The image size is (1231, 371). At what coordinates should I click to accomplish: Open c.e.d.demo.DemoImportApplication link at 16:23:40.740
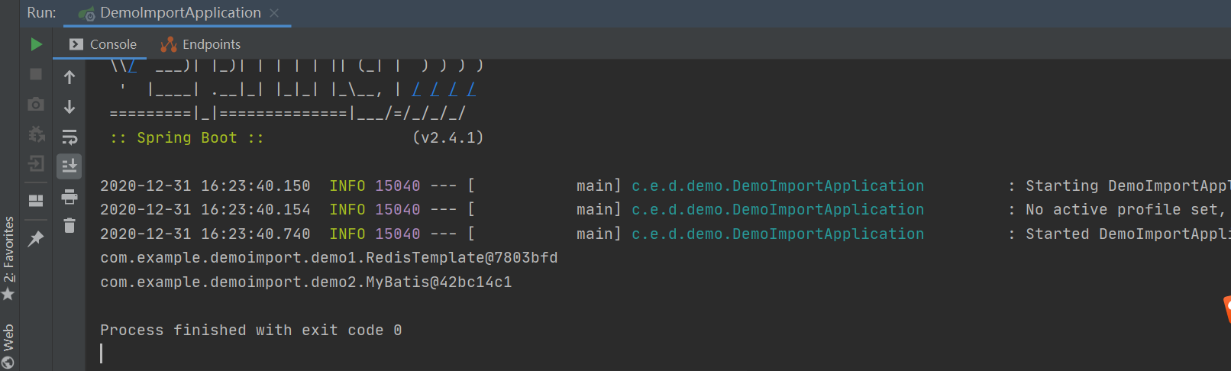(x=777, y=234)
